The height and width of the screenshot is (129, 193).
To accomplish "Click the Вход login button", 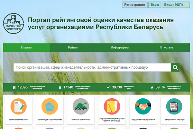I will tap(155, 5).
